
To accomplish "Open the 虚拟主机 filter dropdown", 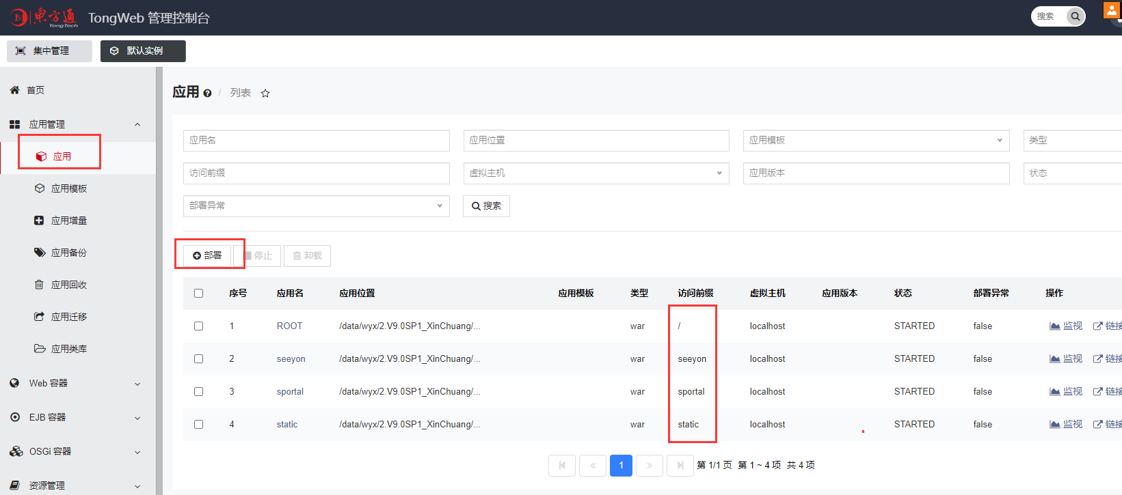I will 596,173.
